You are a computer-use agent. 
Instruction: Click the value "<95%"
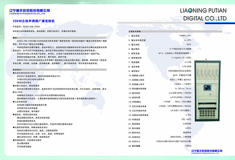(188, 128)
